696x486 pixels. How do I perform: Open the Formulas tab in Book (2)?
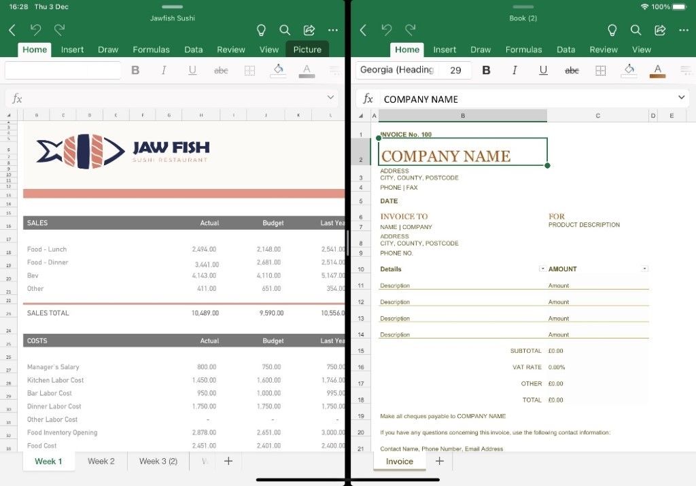(523, 50)
